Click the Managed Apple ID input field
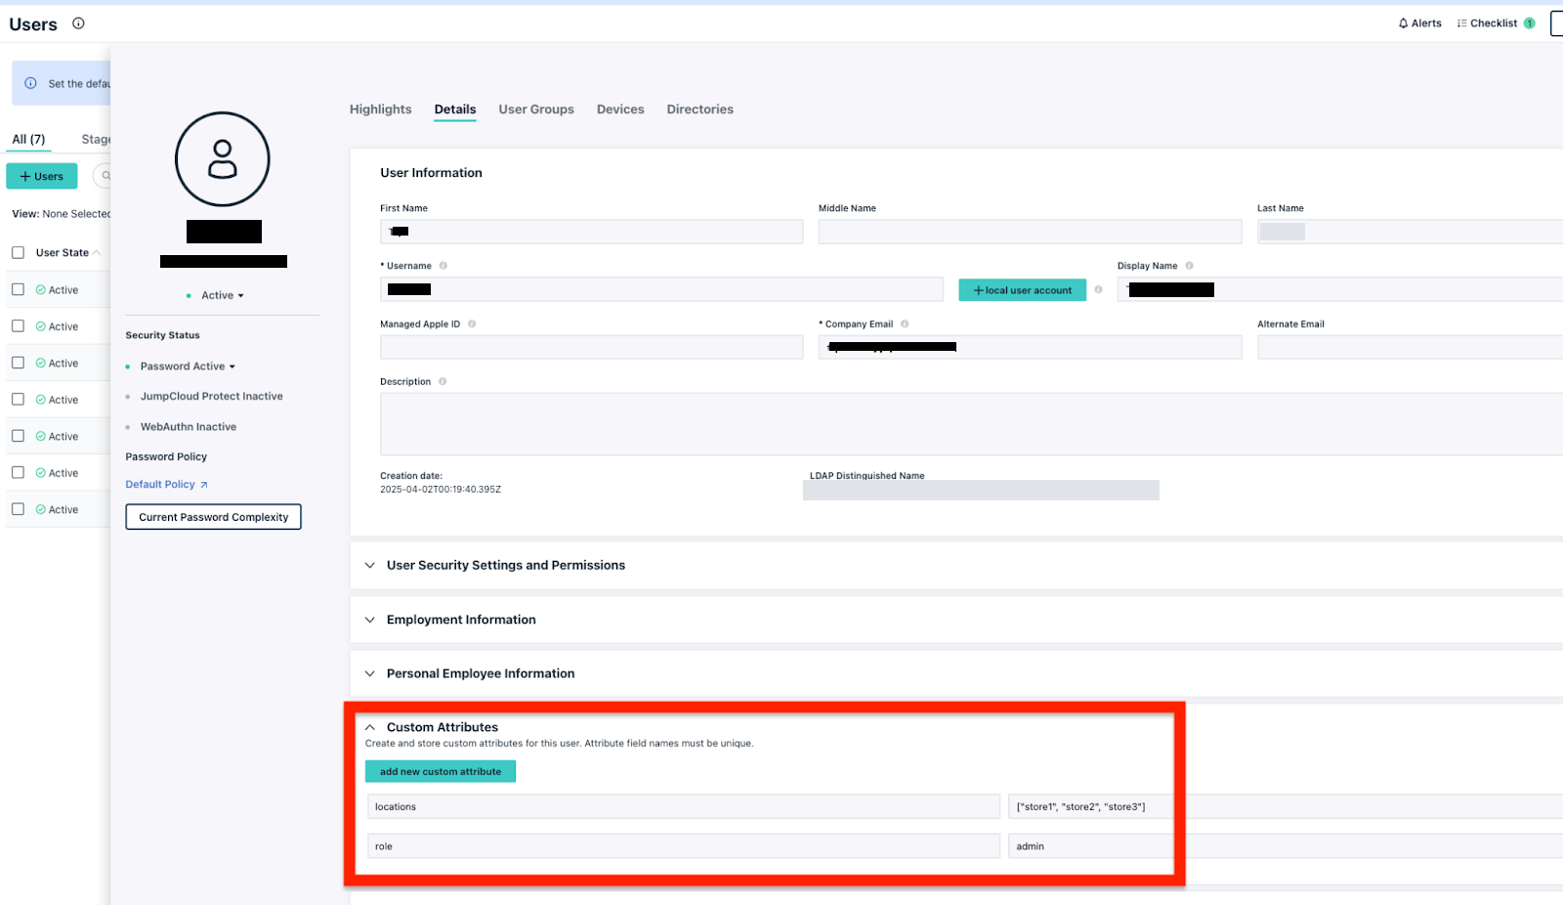The width and height of the screenshot is (1563, 905). 591,347
